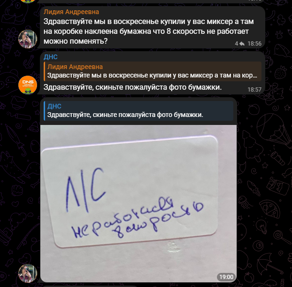
Task: Open the Лидия Андреевна sender name on first message
Action: tap(71, 12)
